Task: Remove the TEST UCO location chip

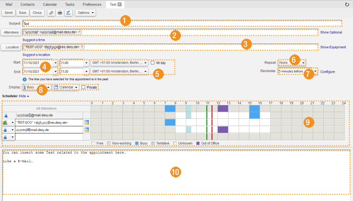Action: tap(82, 47)
